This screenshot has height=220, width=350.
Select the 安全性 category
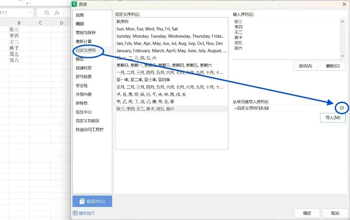pyautogui.click(x=82, y=86)
